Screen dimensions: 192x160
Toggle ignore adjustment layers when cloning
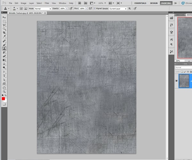[130, 8]
